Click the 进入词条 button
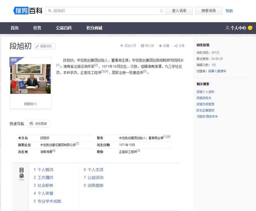The width and height of the screenshot is (256, 211). (179, 11)
